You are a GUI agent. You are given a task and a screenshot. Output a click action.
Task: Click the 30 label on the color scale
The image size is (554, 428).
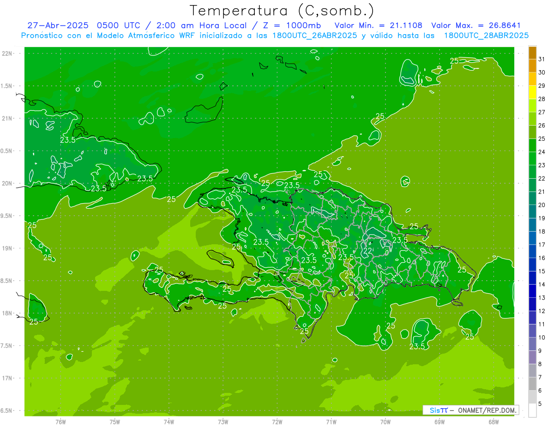(542, 72)
